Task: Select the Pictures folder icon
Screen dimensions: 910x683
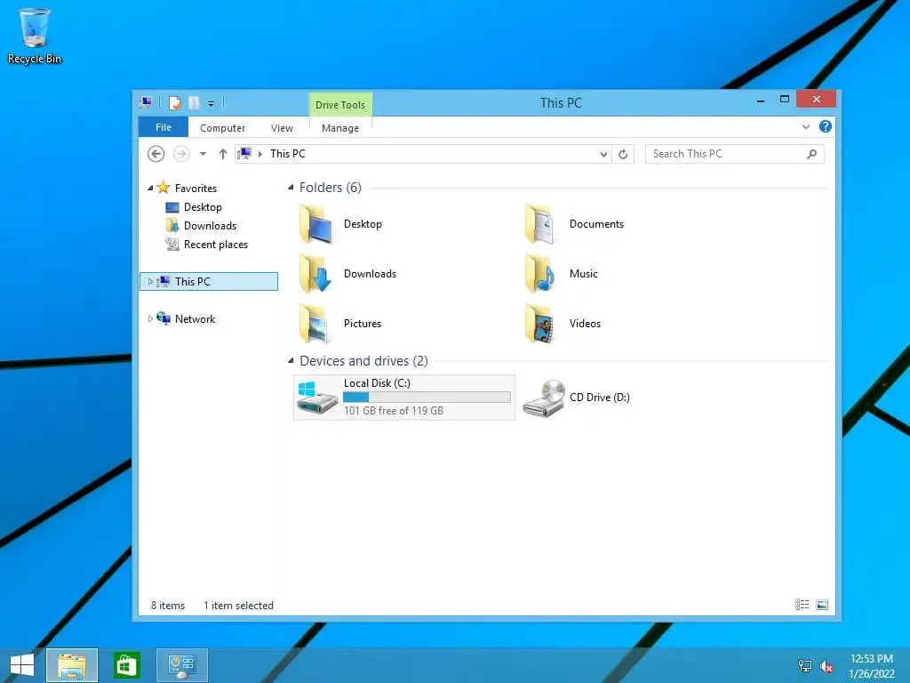Action: [315, 324]
